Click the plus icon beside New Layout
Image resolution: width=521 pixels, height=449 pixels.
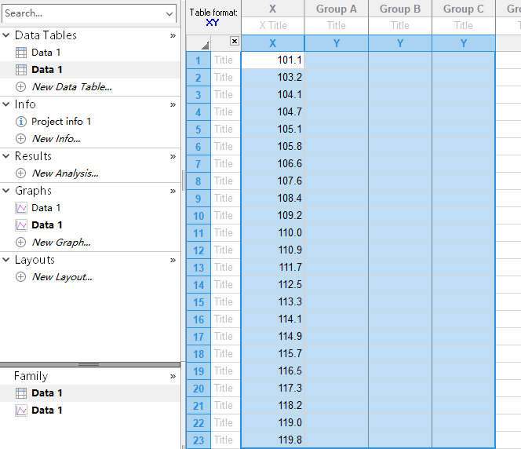[x=20, y=277]
